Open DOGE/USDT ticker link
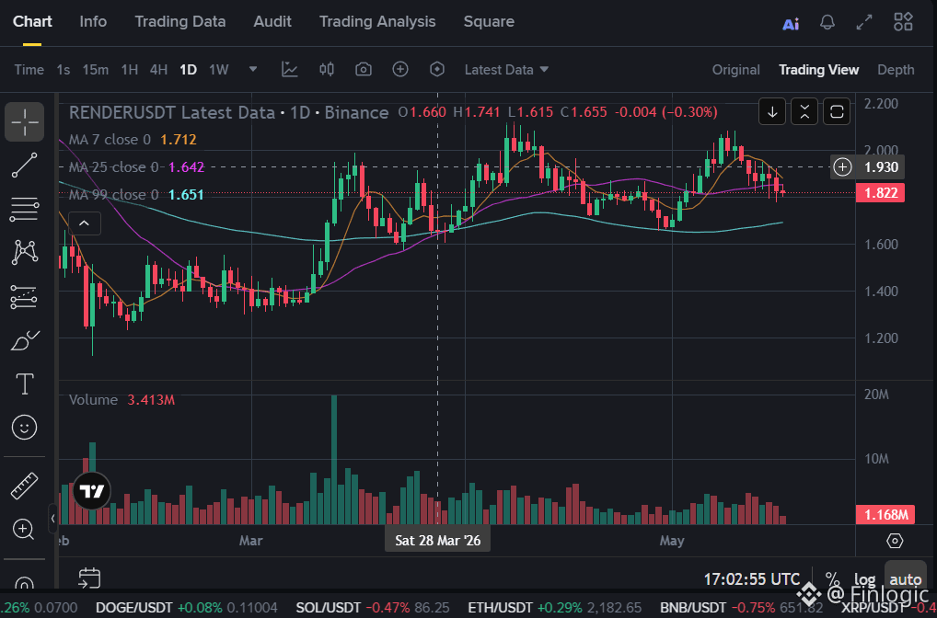 coord(186,609)
